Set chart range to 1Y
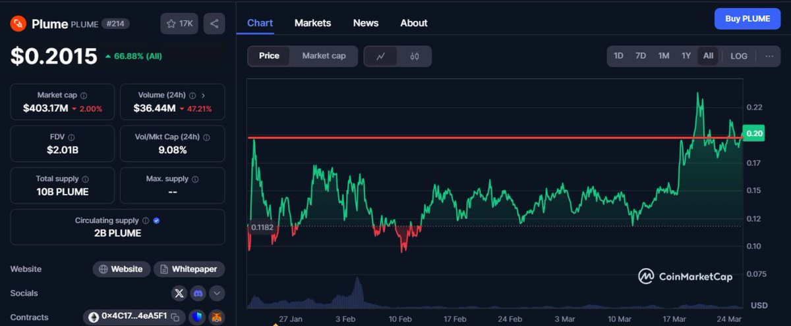 point(686,56)
